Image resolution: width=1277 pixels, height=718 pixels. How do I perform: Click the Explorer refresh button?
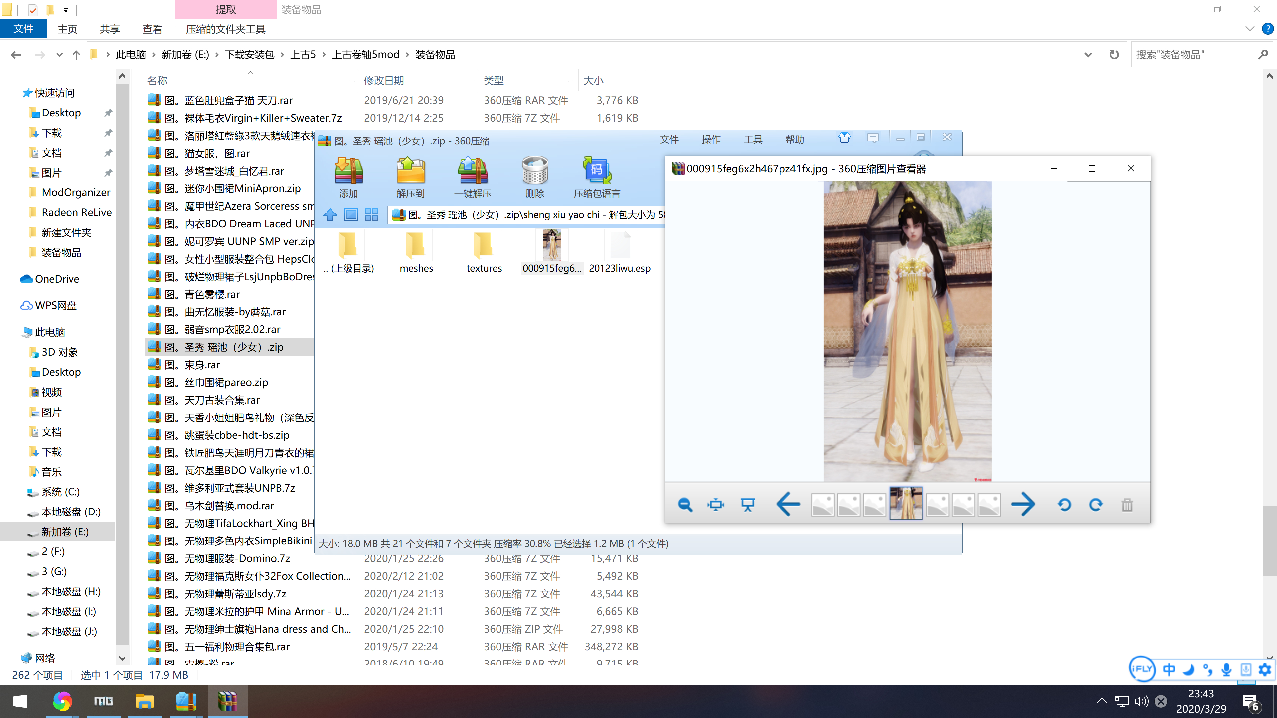pos(1114,54)
